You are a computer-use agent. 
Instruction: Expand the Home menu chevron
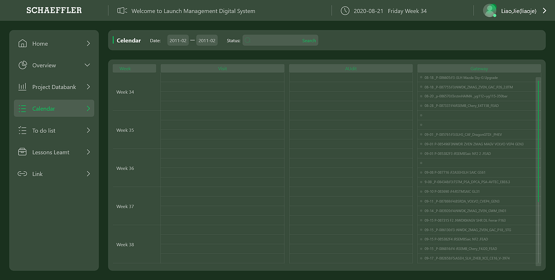pyautogui.click(x=88, y=43)
